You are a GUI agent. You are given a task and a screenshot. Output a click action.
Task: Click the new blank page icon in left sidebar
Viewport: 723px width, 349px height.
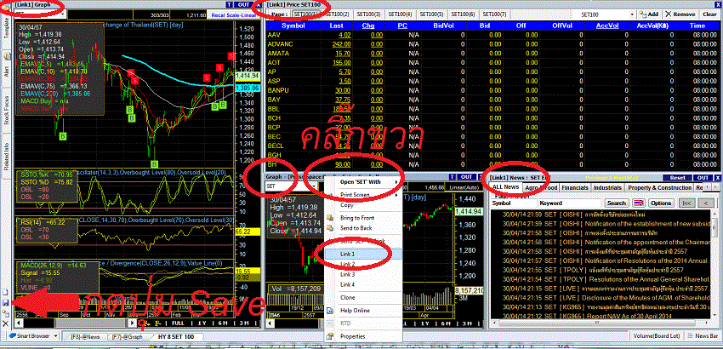point(6,292)
